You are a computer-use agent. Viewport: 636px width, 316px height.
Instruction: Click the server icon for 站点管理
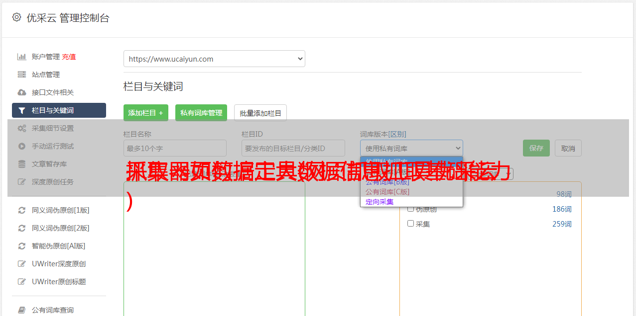tap(21, 75)
